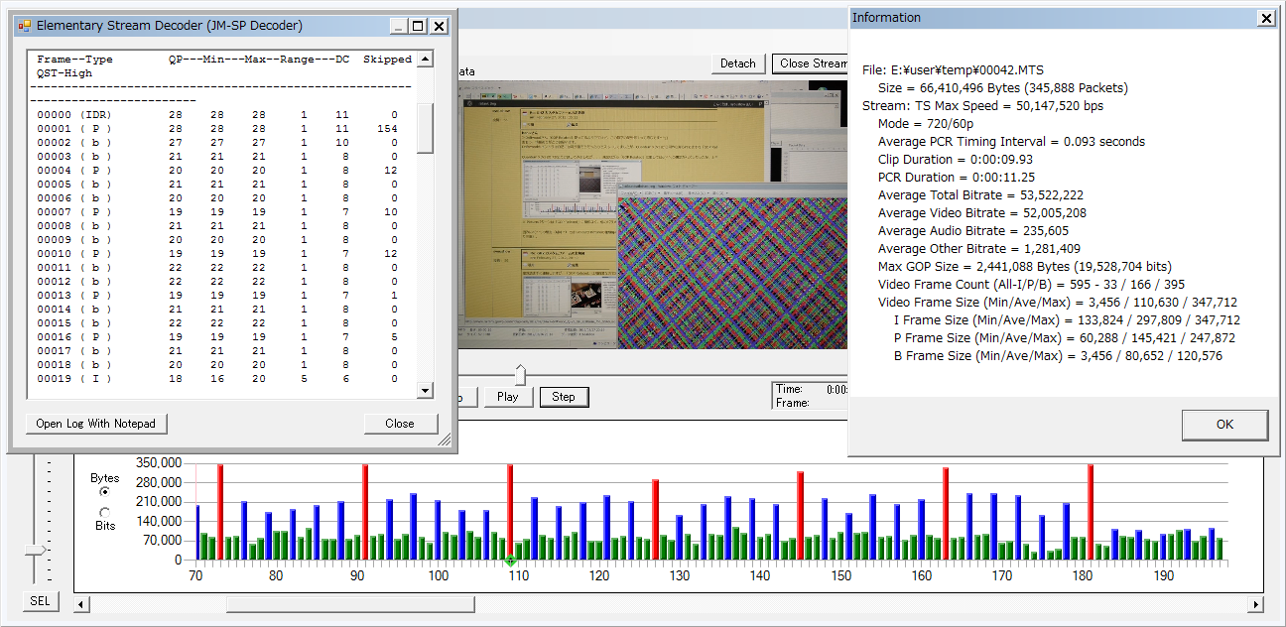Click the chart scrollbar left arrow
Viewport: 1286px width, 627px height.
click(82, 604)
